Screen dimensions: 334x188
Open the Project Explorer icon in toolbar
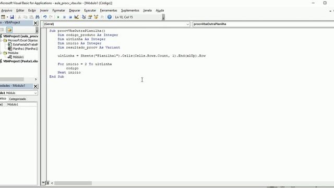(x=83, y=17)
